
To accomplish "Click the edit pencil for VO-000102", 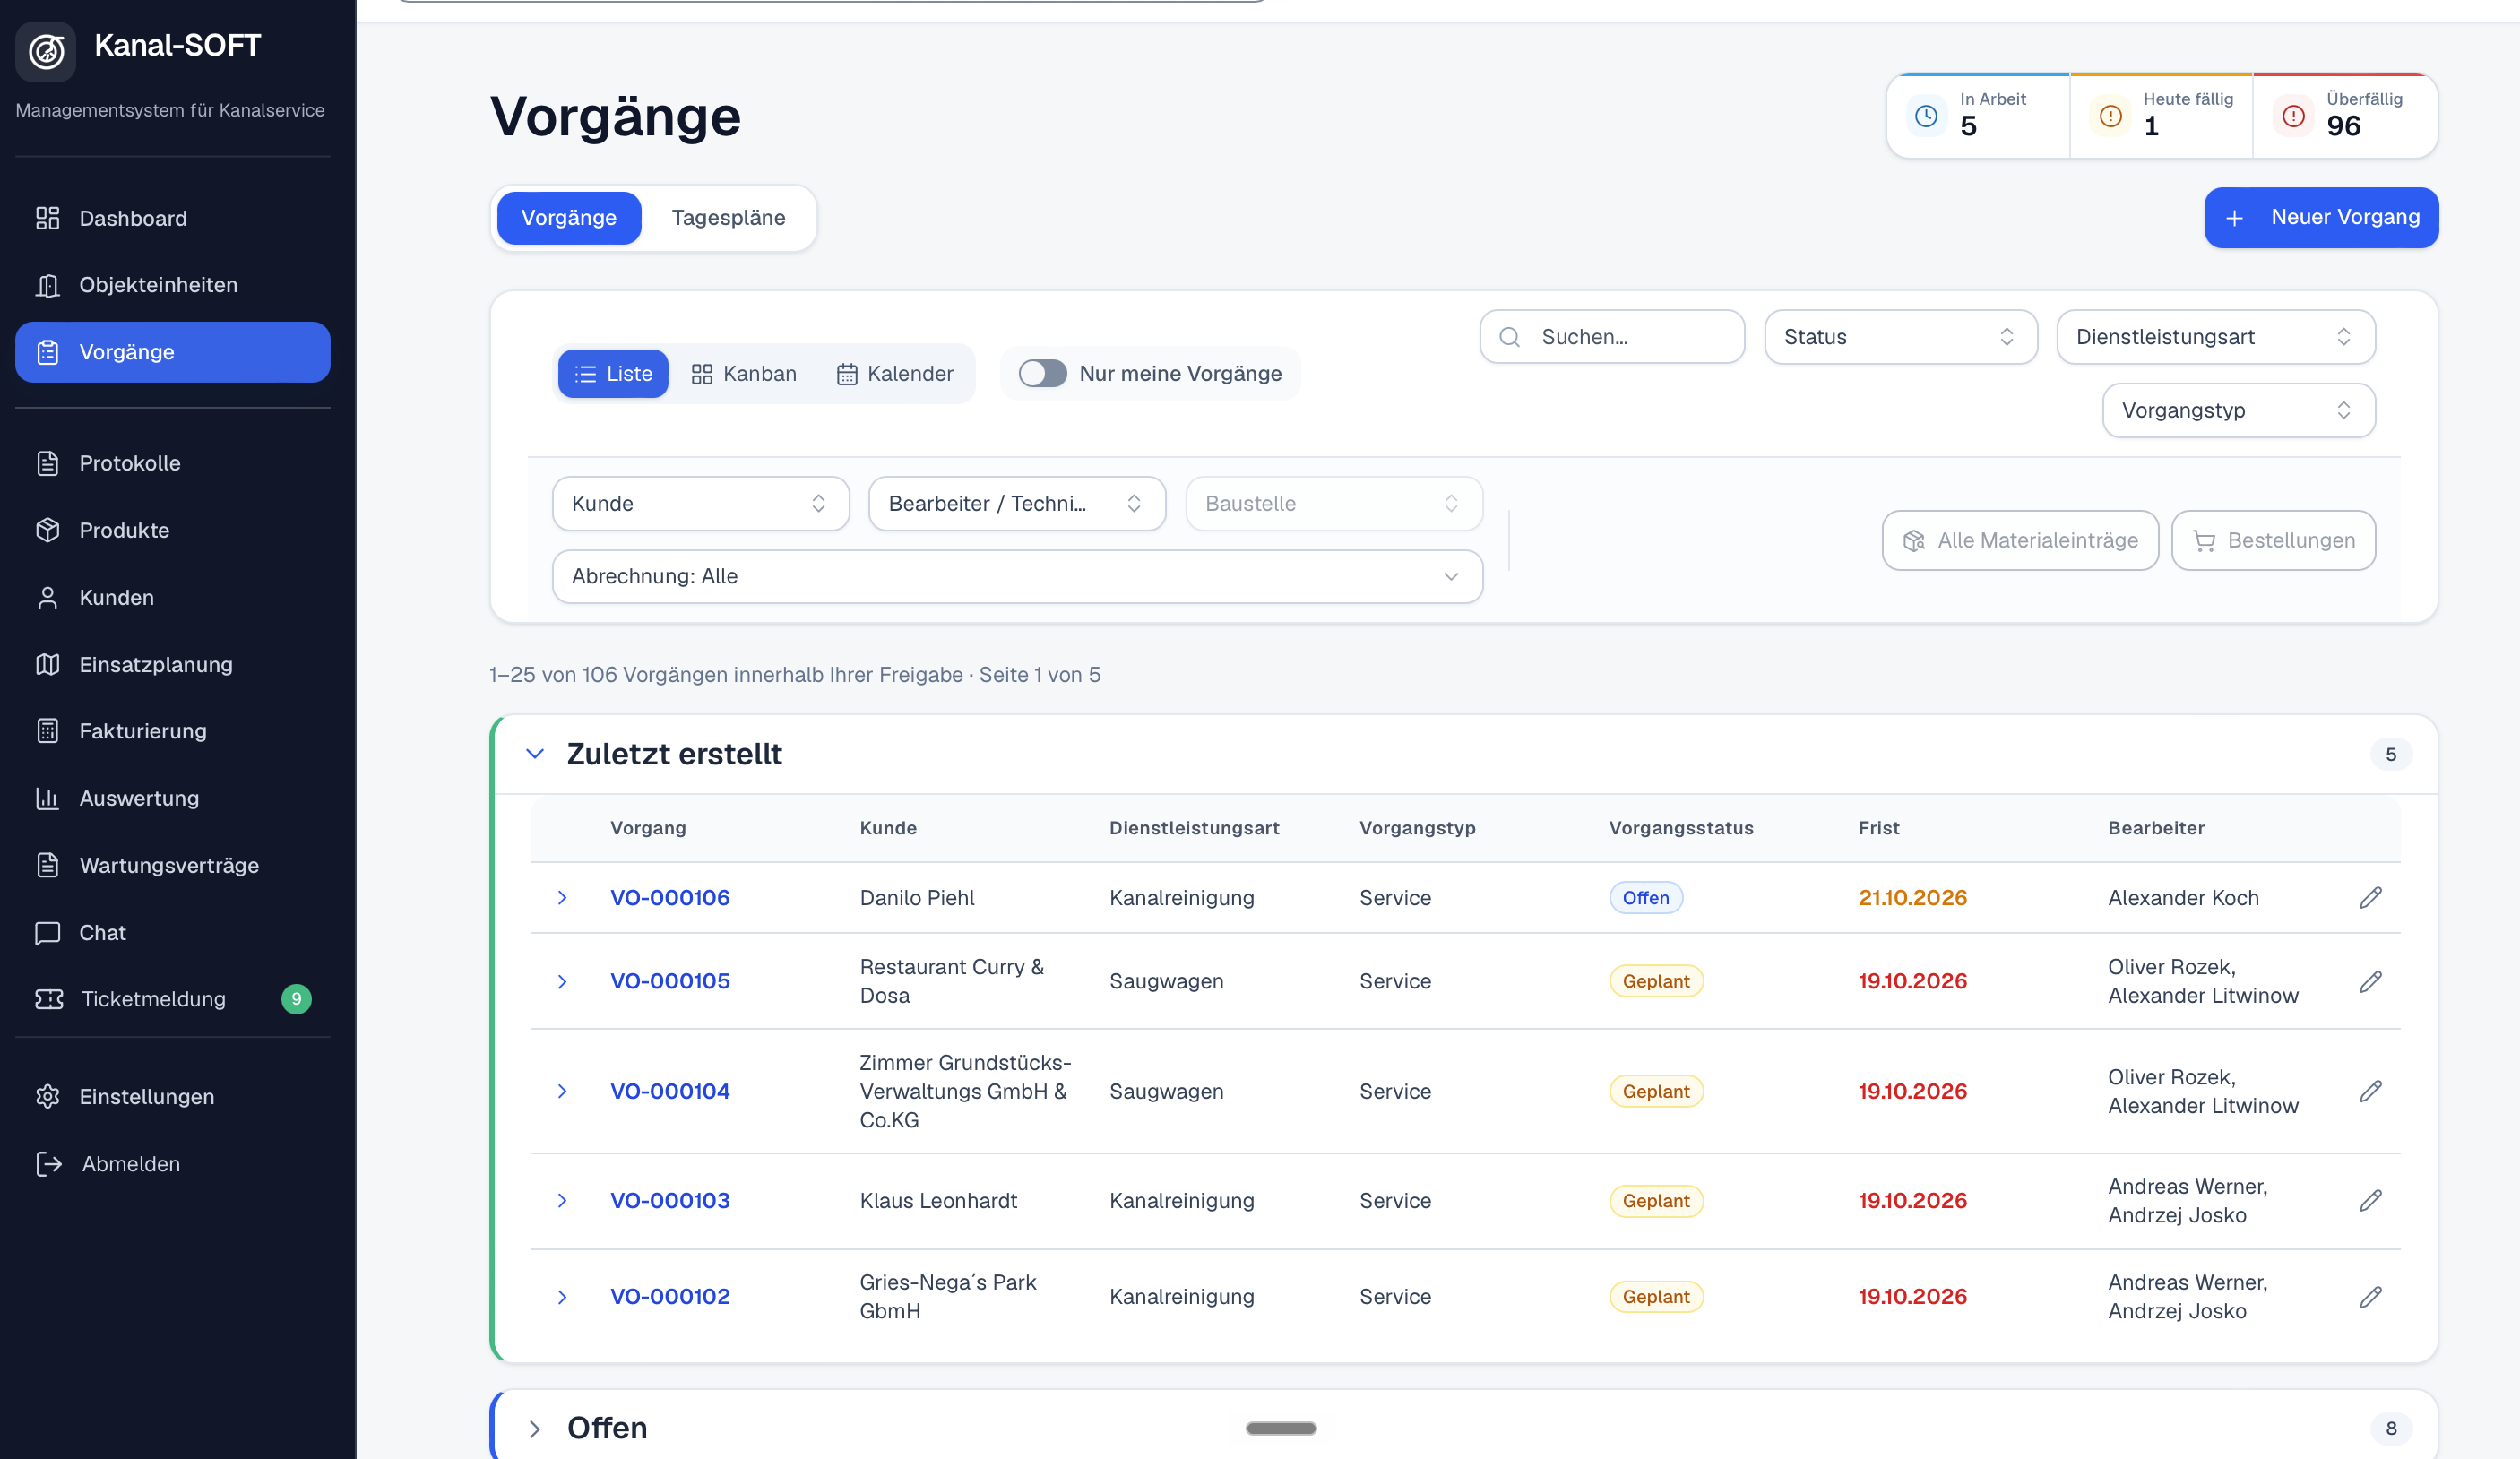I will pyautogui.click(x=2370, y=1296).
